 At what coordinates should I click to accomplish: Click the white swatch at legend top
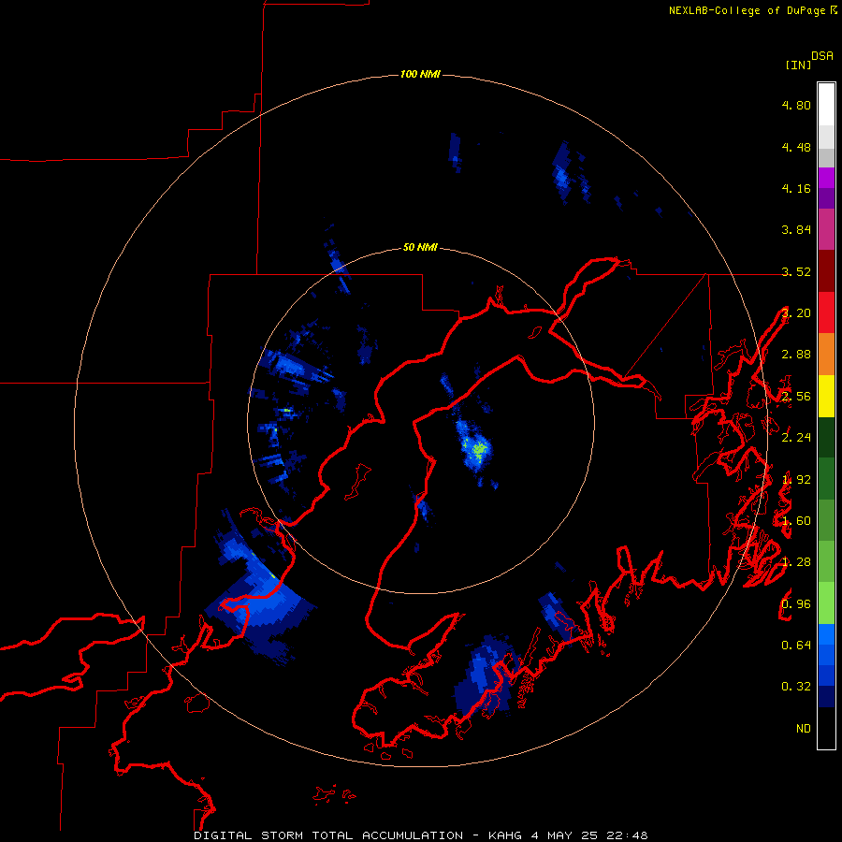826,105
